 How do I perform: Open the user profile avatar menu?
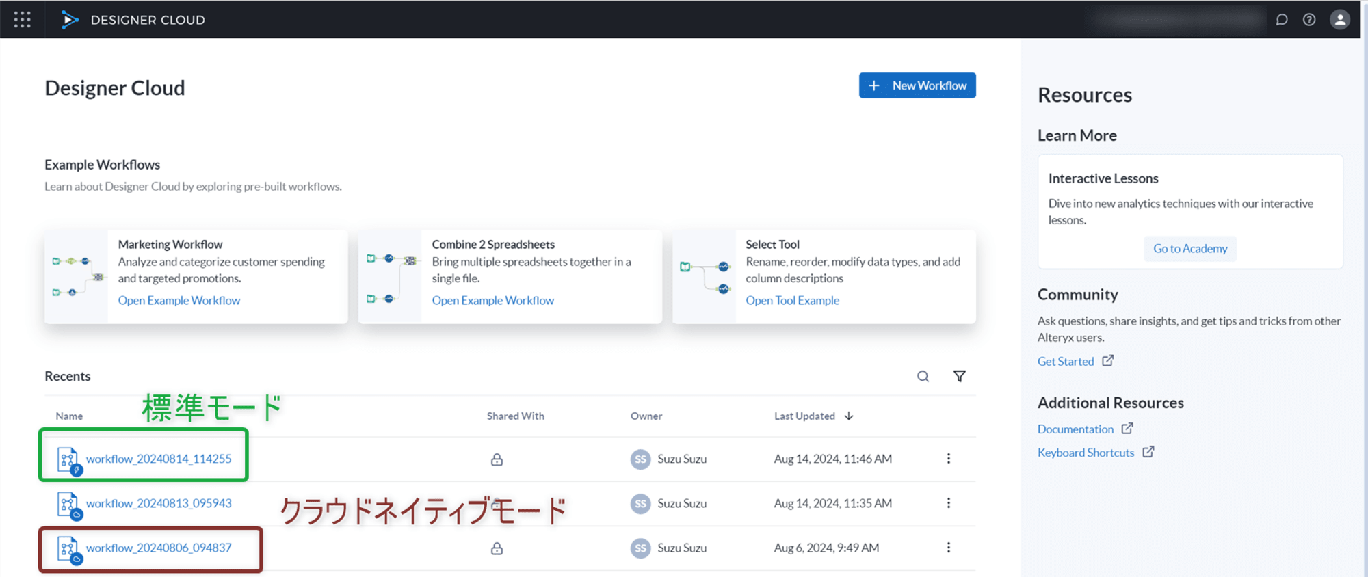tap(1340, 20)
